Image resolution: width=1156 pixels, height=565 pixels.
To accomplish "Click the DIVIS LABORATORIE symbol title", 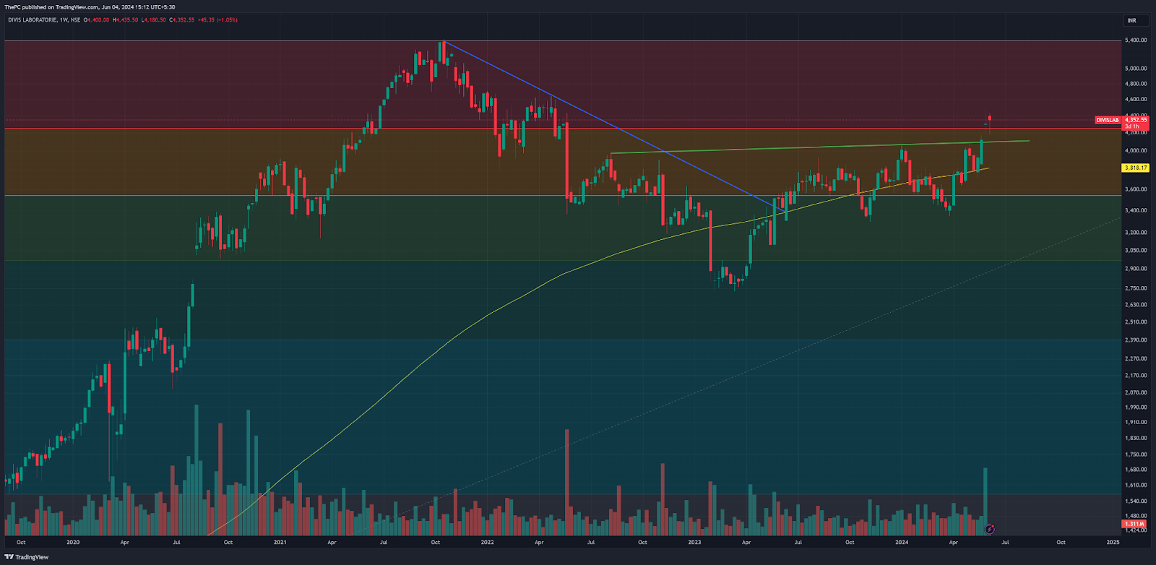I will [x=33, y=20].
